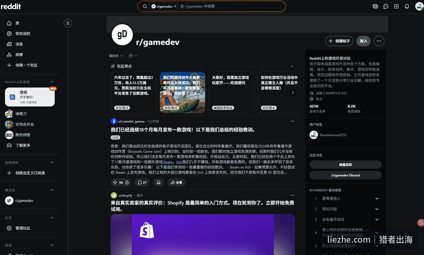Click the 讨论 flair tag

point(115,137)
